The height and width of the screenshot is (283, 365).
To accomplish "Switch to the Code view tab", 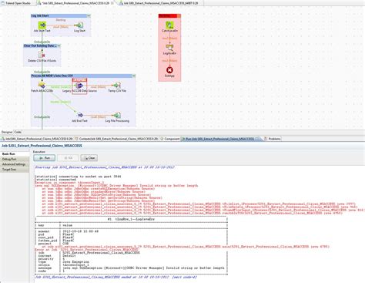I will [18, 132].
